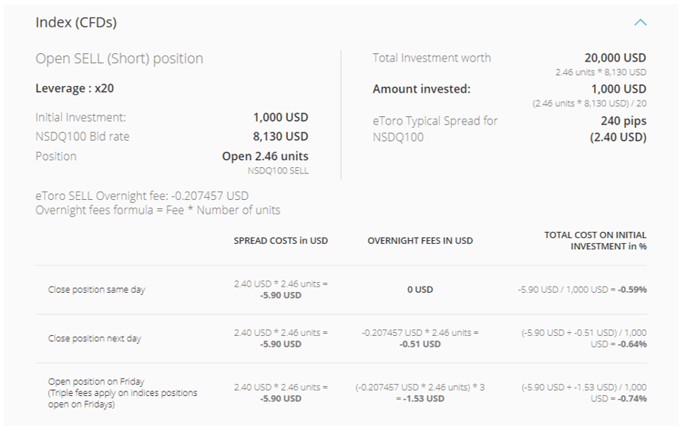Select the TOTAL COST ON INITIAL INVESTMENT header
The image size is (683, 431).
click(595, 240)
